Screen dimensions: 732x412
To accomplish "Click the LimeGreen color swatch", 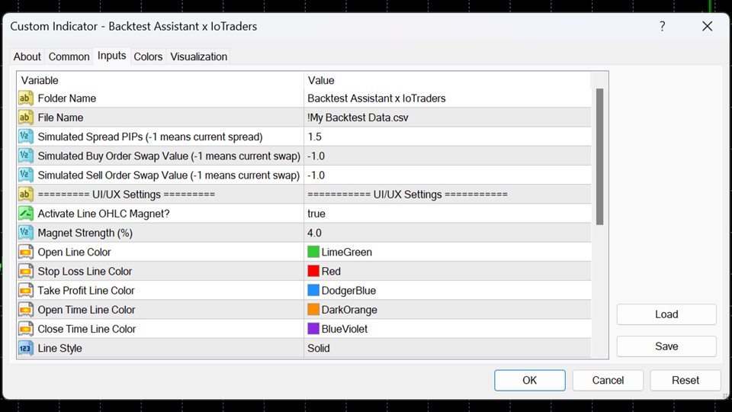I will 313,252.
